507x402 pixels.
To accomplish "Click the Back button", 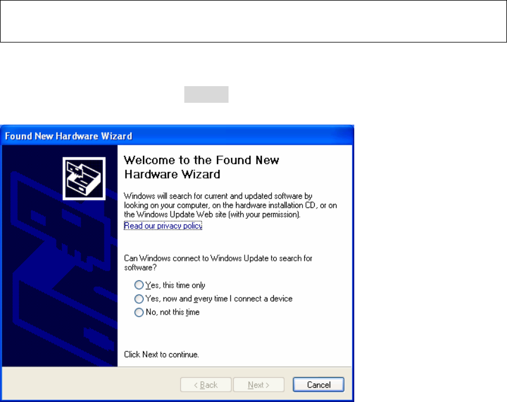I will coord(206,385).
